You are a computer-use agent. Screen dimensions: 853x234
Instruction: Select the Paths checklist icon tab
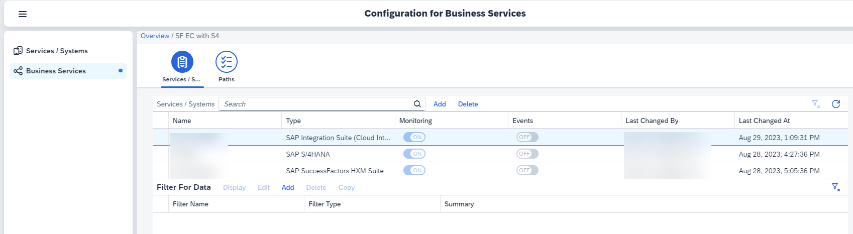[x=227, y=62]
